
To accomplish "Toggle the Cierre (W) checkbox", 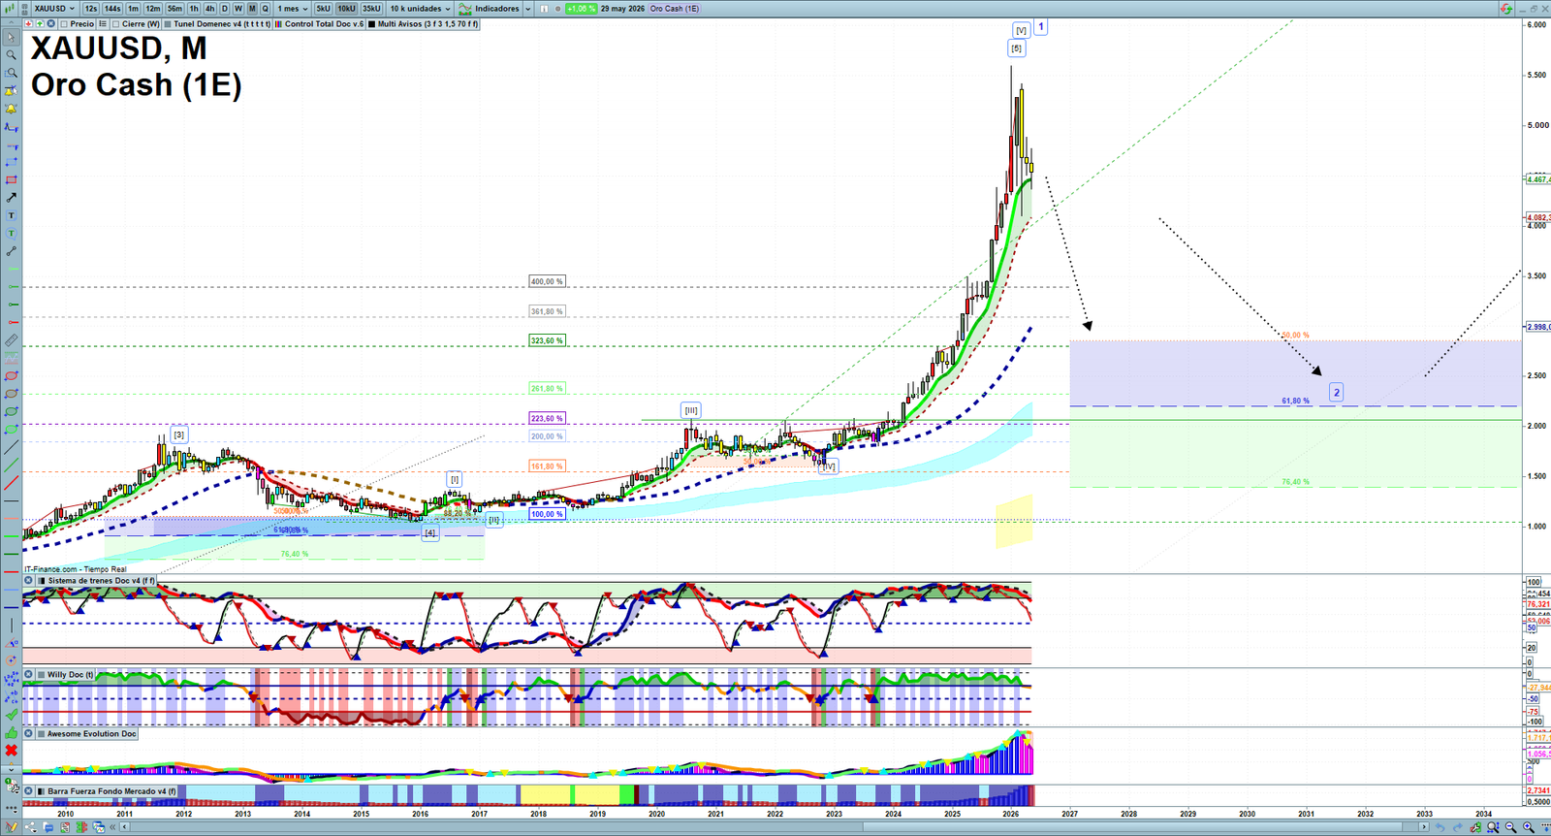I will click(115, 23).
